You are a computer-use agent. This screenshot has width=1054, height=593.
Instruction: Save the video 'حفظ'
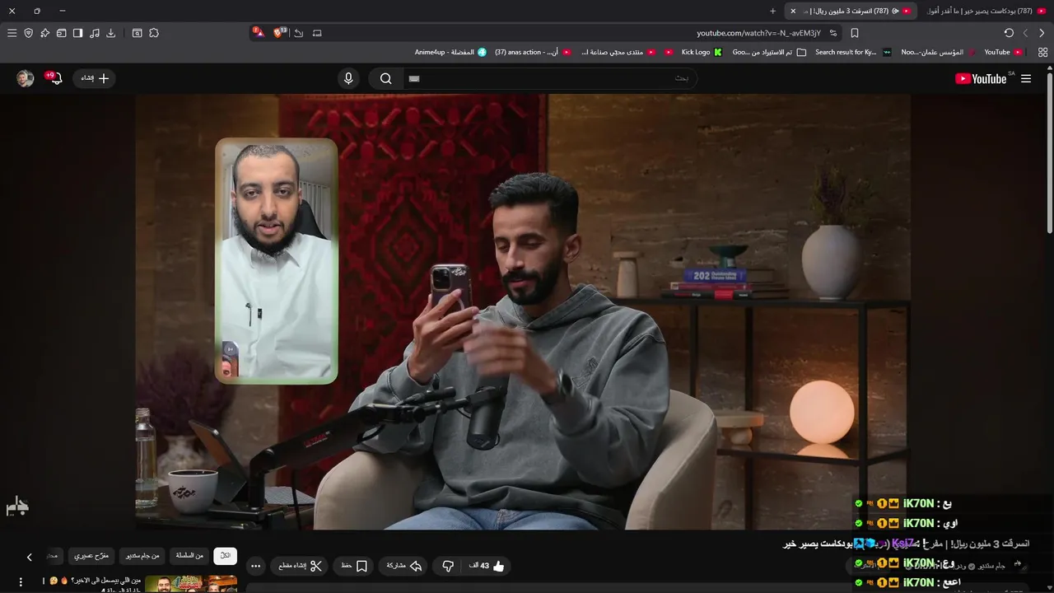[x=353, y=566]
